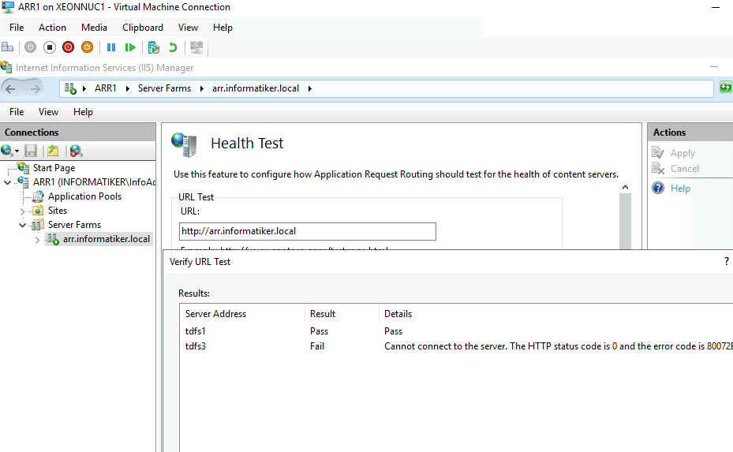Screen dimensions: 733x452
Task: Expand the arr.informatiker.local farm node
Action: pyautogui.click(x=37, y=240)
